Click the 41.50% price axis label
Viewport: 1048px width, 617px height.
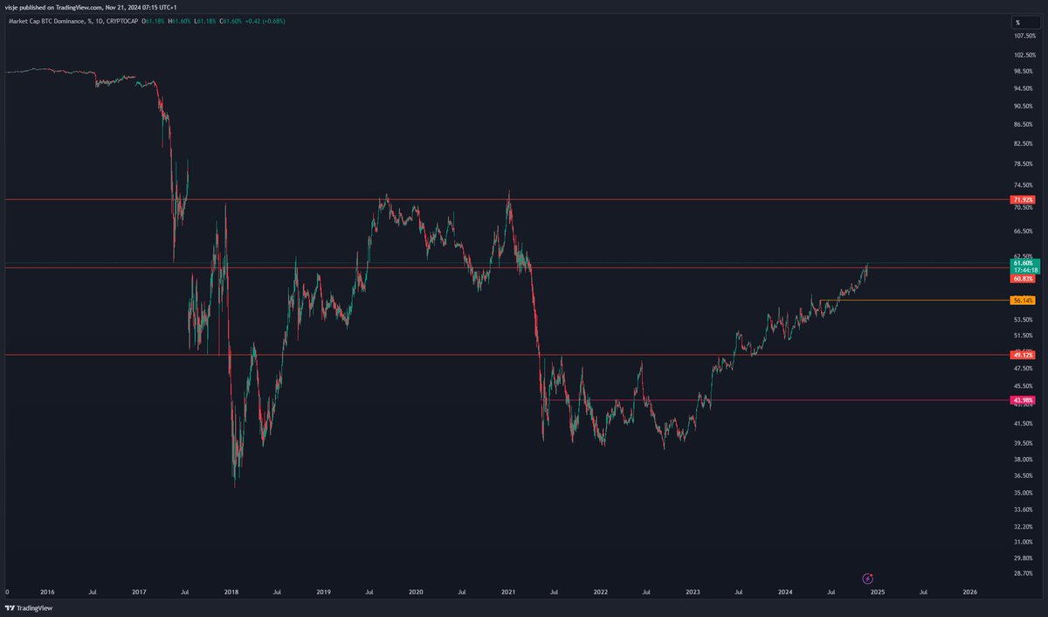(x=1024, y=424)
